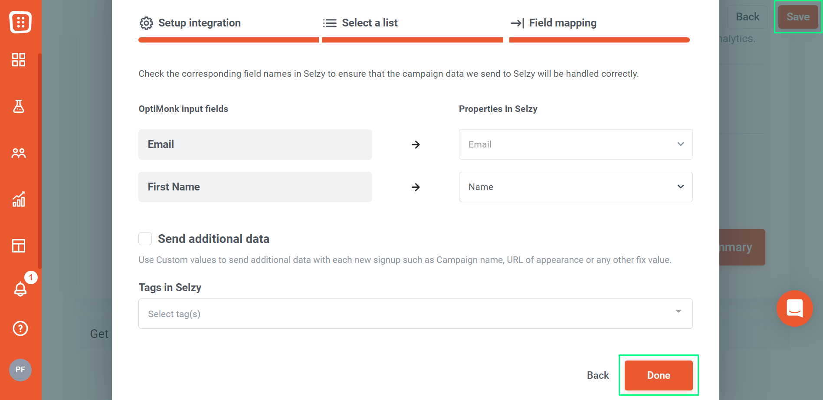Screen dimensions: 823x400
Task: Click the Tags in Selzy heading
Action: [170, 287]
